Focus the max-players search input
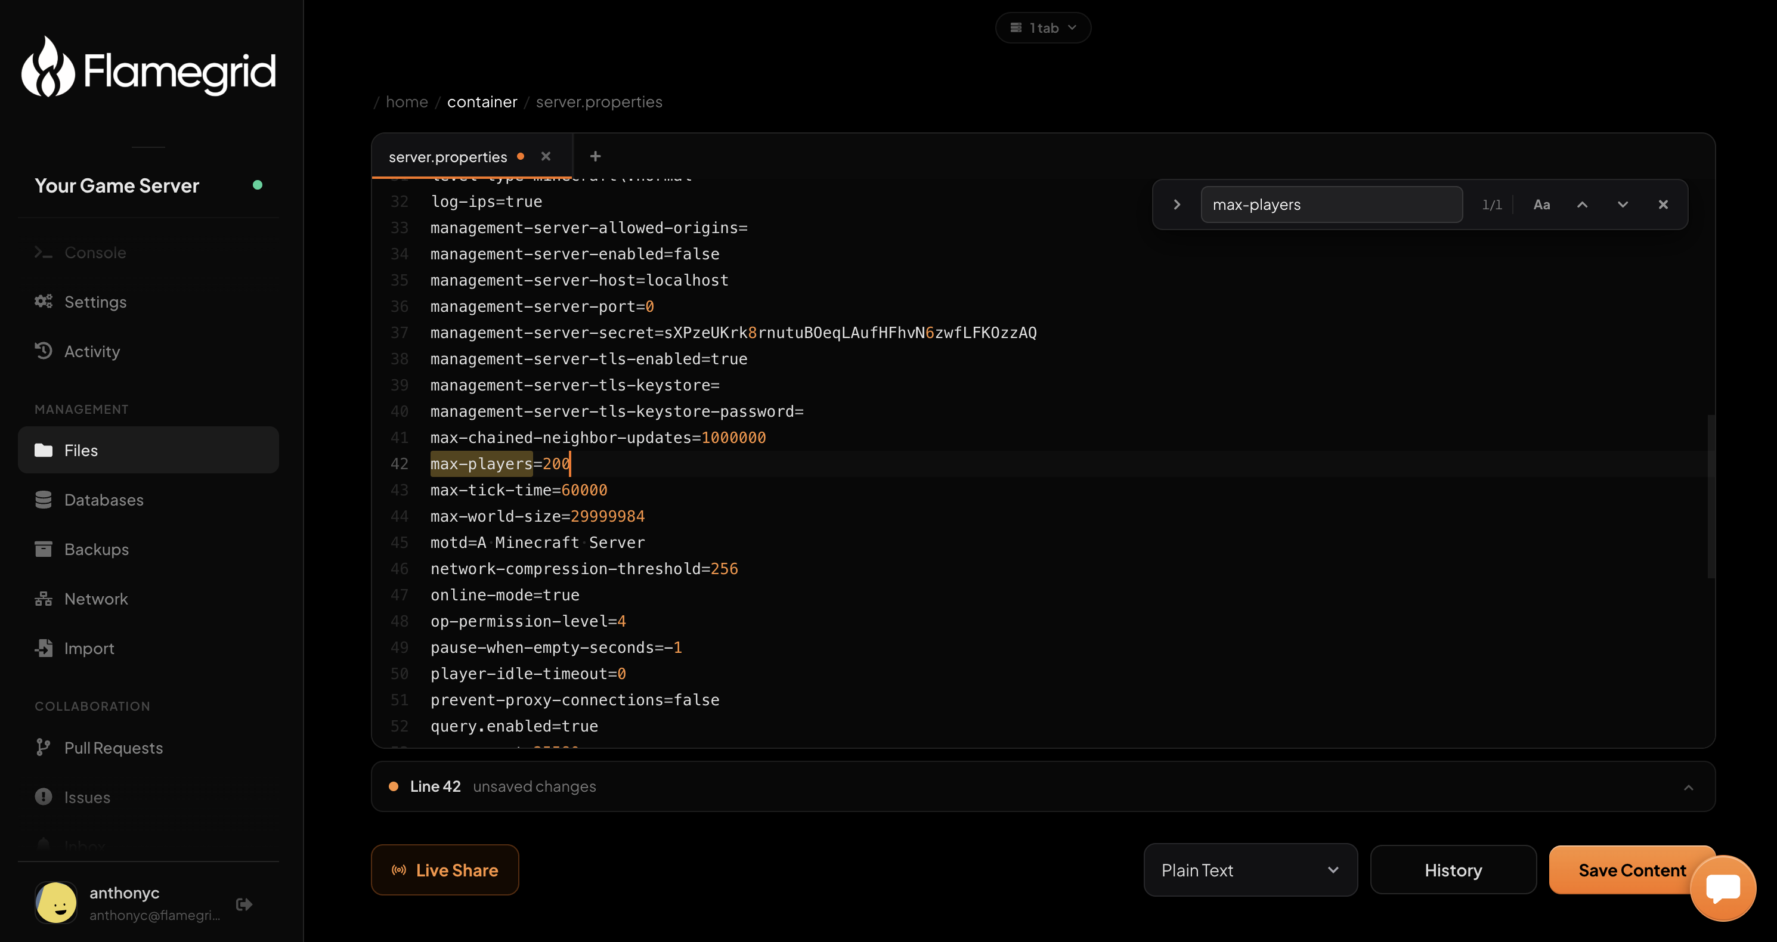This screenshot has height=942, width=1777. (x=1332, y=205)
